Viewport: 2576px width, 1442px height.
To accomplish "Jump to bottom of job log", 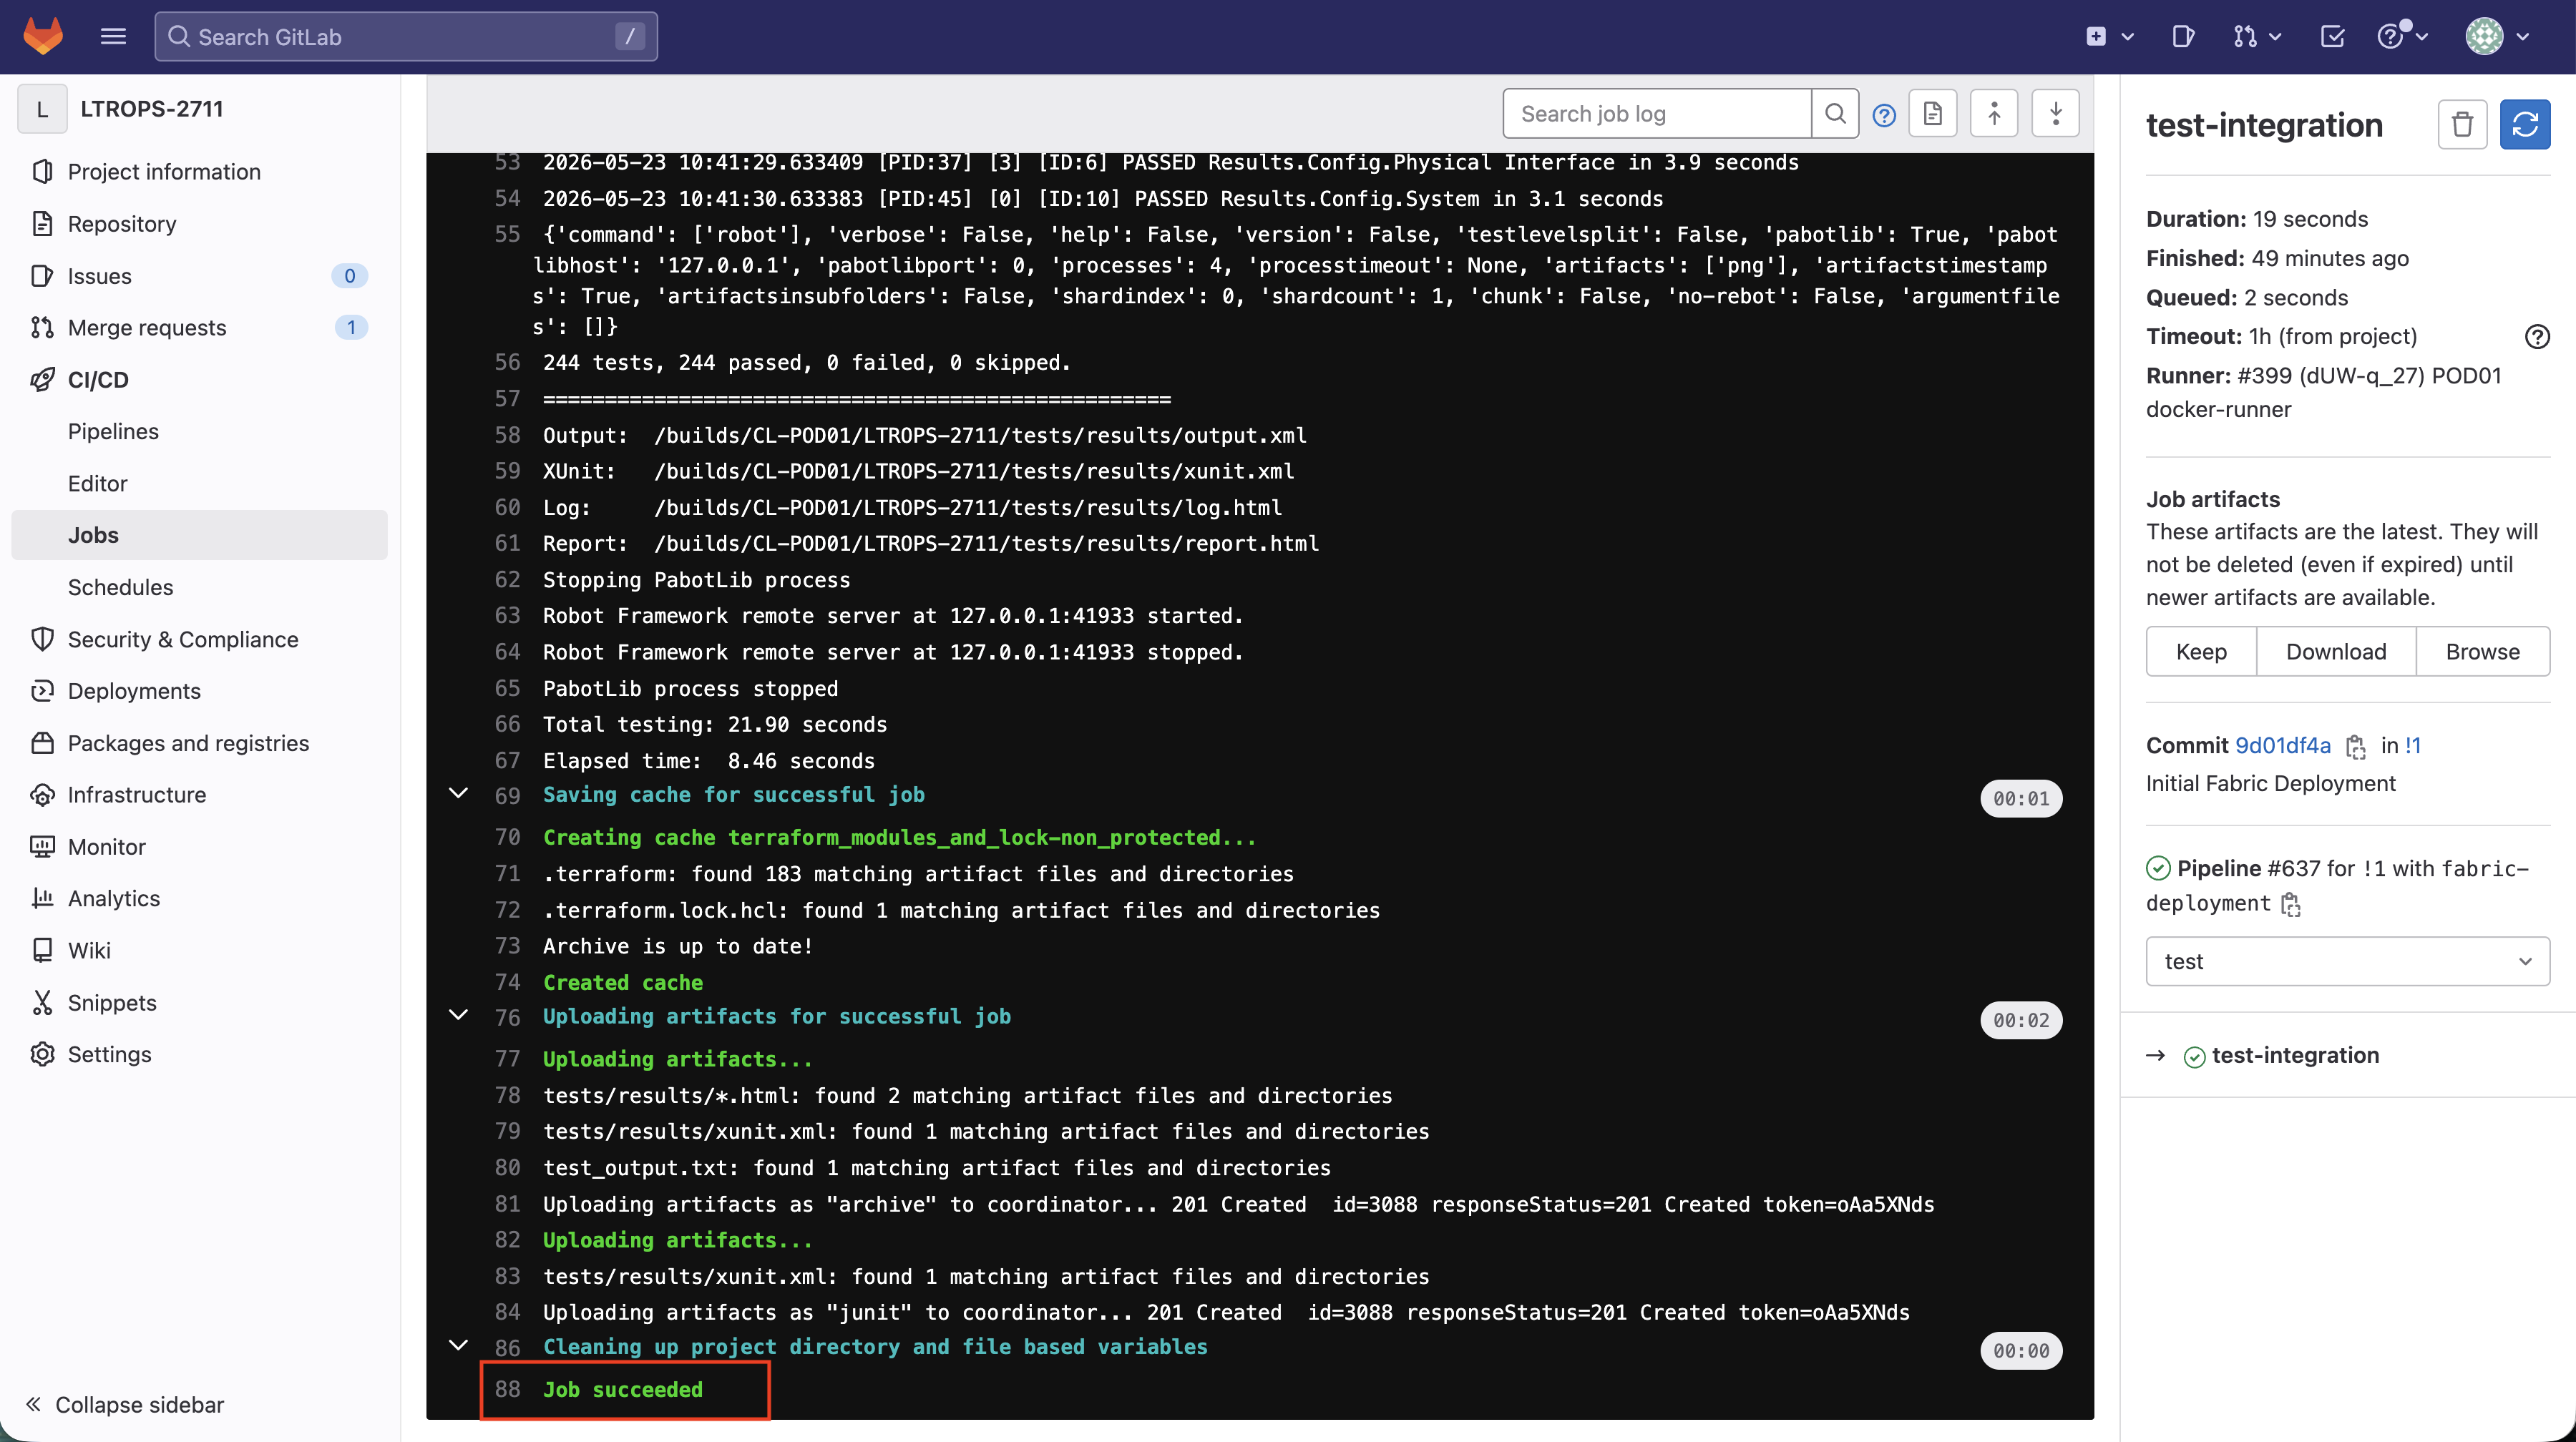I will 2055,114.
